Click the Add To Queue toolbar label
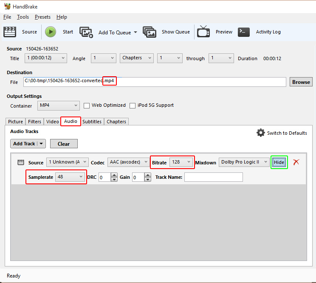The width and height of the screenshot is (316, 283). pyautogui.click(x=115, y=32)
